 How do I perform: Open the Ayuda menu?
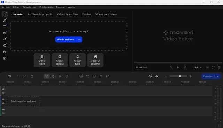click(x=71, y=7)
